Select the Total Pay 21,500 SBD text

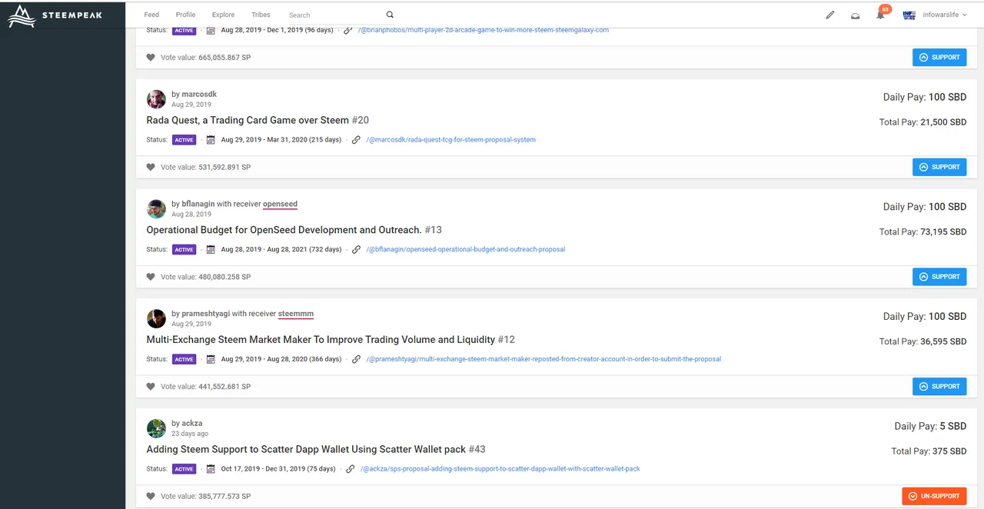tap(922, 122)
